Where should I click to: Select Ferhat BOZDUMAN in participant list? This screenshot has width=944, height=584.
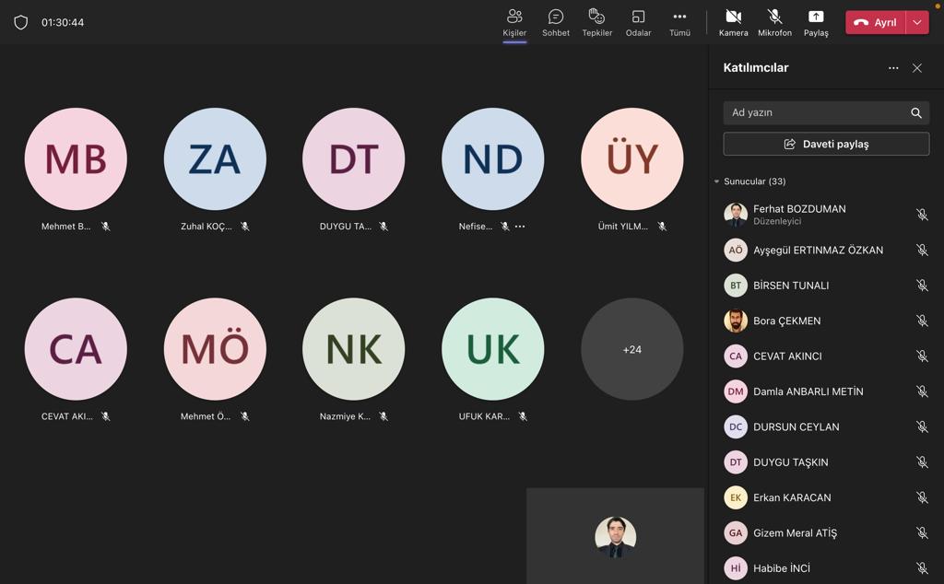(826, 214)
